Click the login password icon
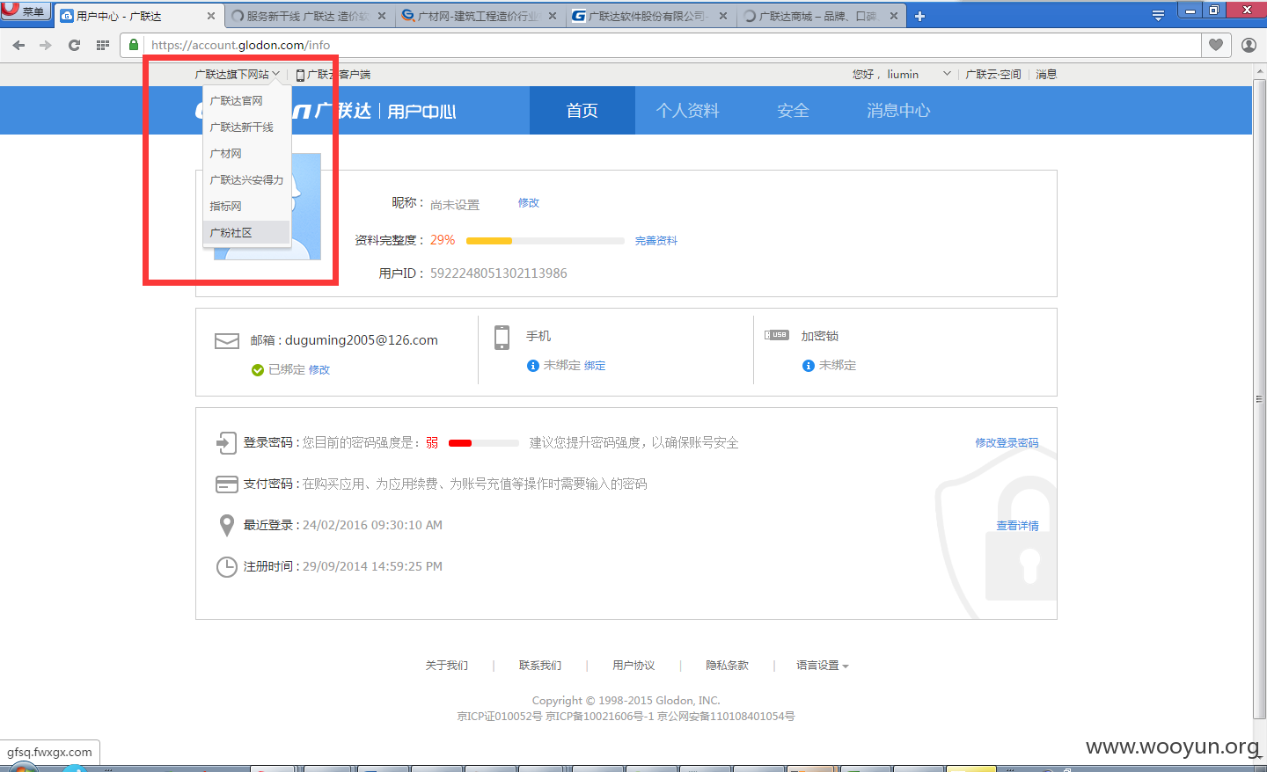This screenshot has width=1267, height=772. pos(226,442)
